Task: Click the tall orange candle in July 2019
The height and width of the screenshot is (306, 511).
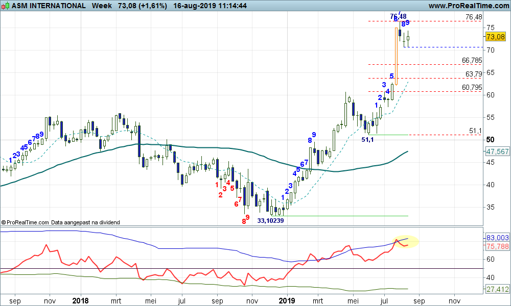Action: click(397, 56)
